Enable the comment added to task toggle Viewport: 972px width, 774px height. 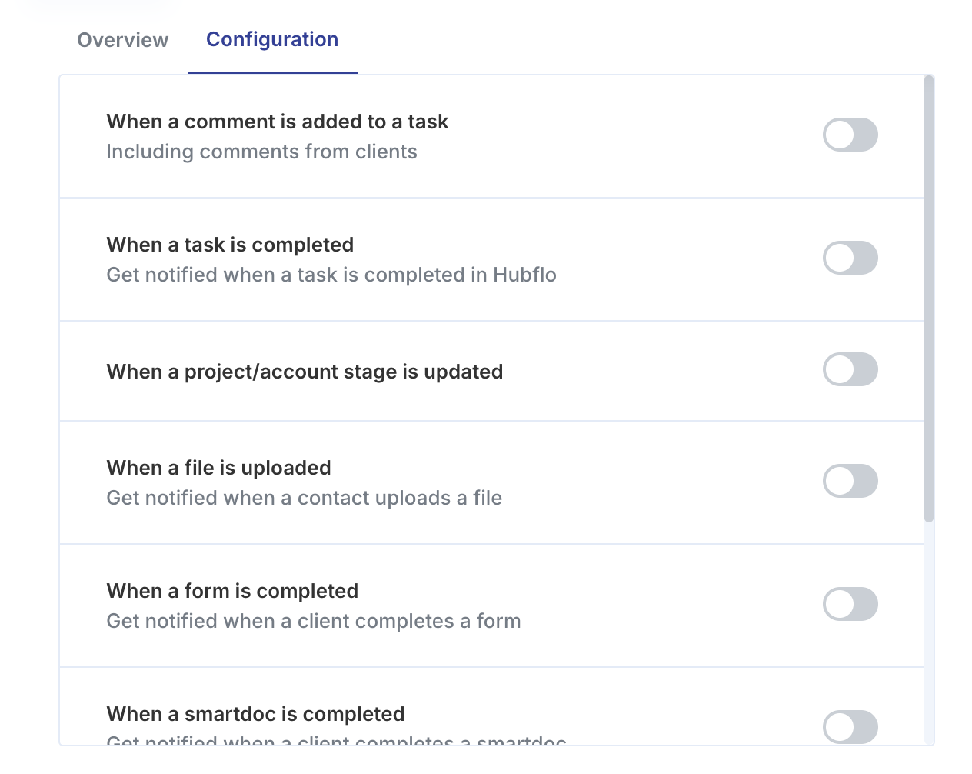[x=850, y=135]
